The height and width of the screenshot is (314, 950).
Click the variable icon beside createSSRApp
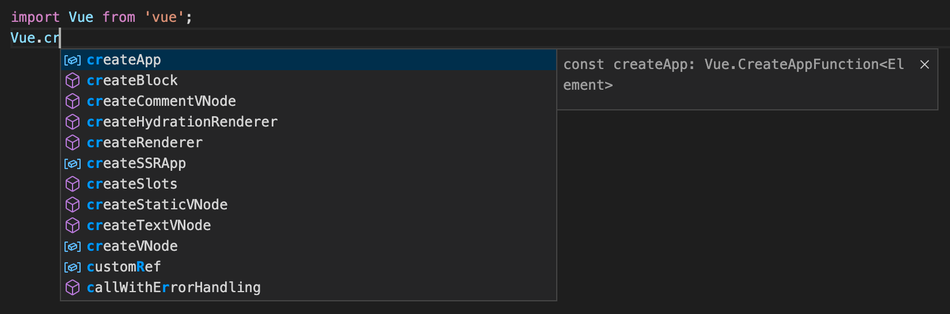pyautogui.click(x=73, y=163)
